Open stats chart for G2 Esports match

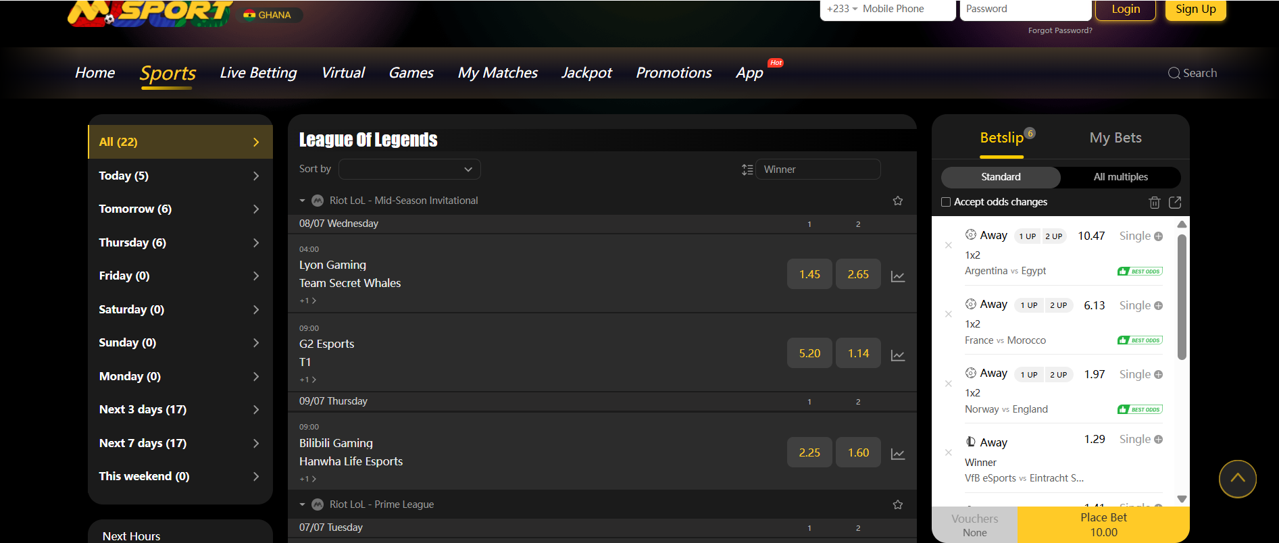click(898, 355)
